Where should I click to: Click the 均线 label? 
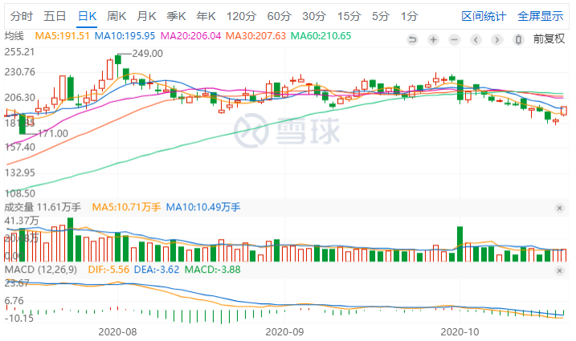click(x=14, y=36)
